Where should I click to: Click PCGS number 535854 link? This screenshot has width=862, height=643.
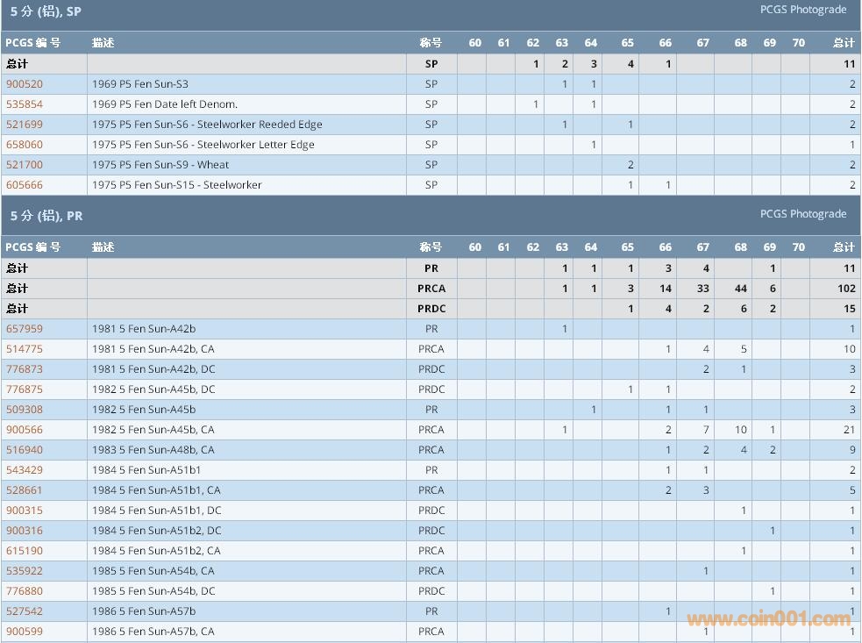[x=25, y=104]
